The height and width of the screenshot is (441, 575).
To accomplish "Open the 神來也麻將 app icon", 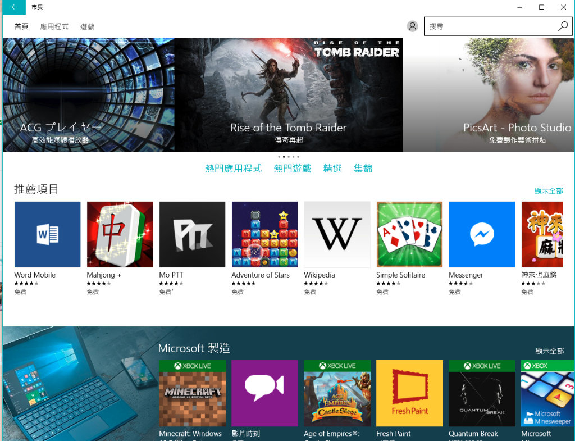I will pyautogui.click(x=542, y=234).
